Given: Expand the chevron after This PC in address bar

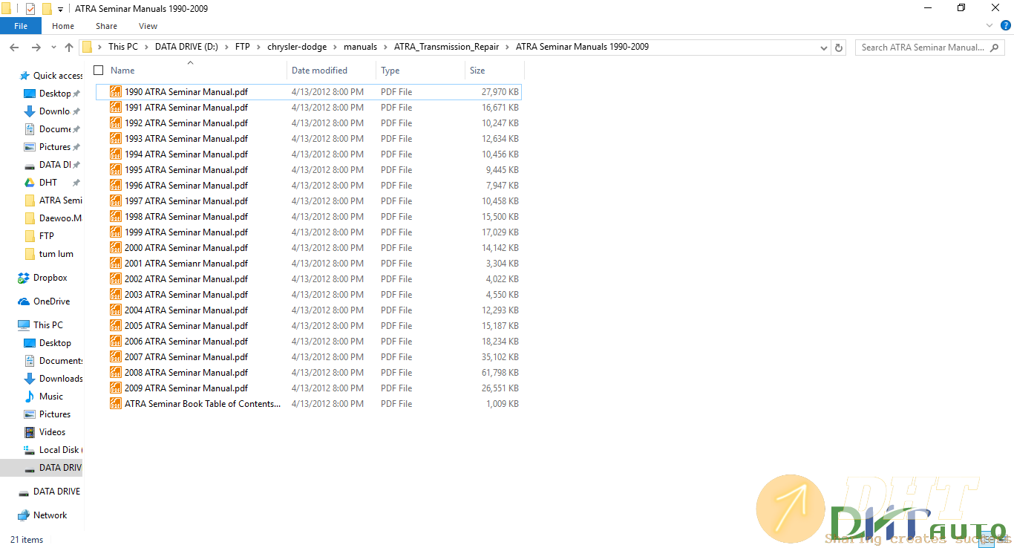Looking at the screenshot, I should click(146, 47).
